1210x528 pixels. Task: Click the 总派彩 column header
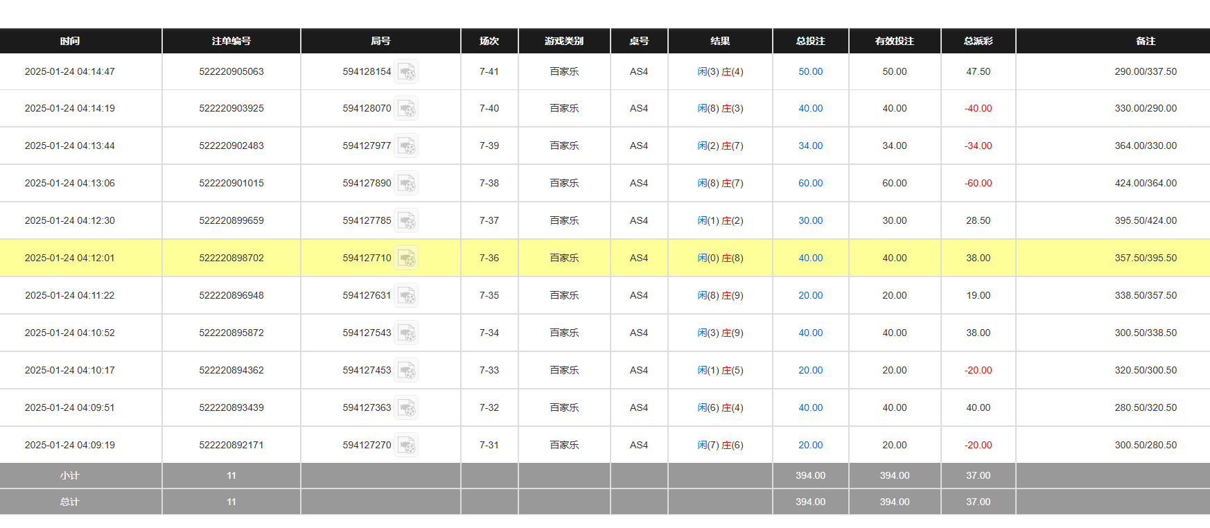click(x=978, y=41)
